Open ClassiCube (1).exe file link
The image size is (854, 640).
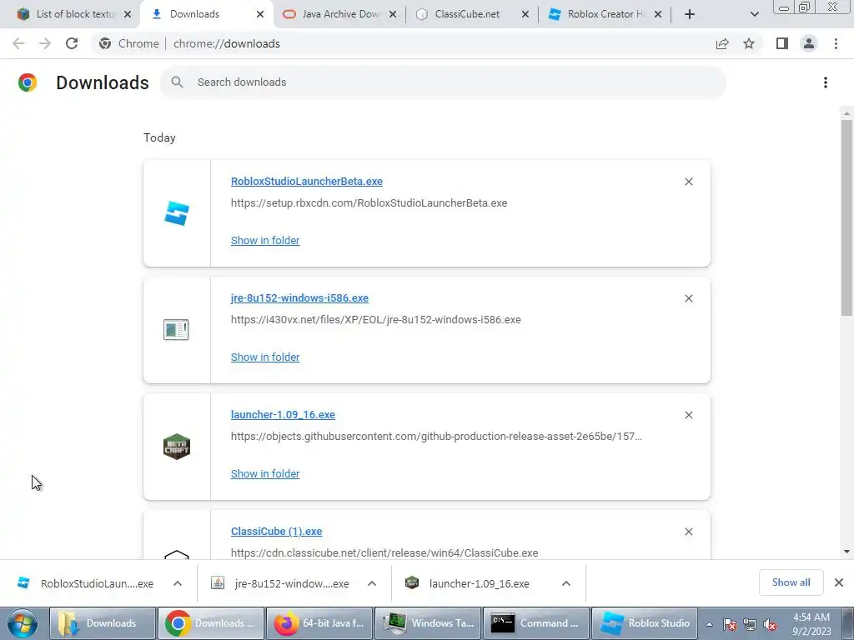pyautogui.click(x=276, y=531)
